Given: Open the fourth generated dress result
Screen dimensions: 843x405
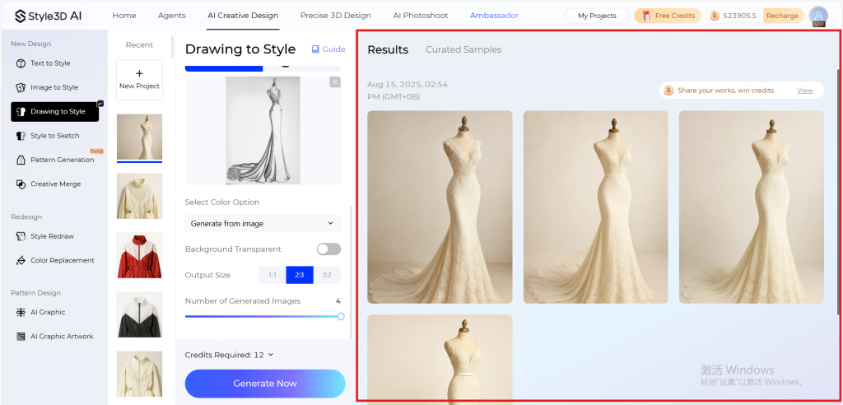Looking at the screenshot, I should (x=440, y=358).
